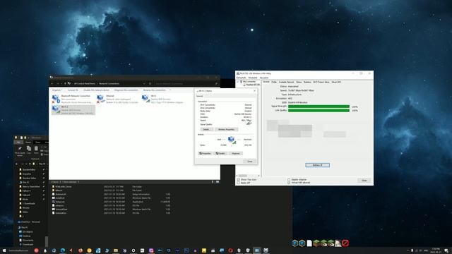
Task: Click Close button in Realtek utility
Action: click(364, 181)
